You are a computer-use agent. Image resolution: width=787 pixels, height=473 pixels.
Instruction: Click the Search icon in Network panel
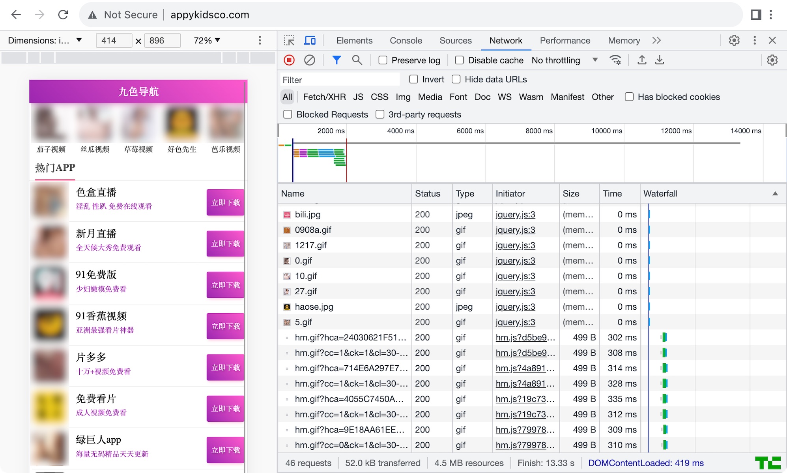(x=356, y=60)
